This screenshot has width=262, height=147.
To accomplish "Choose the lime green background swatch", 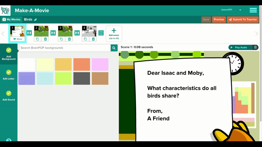I will 63,78.
